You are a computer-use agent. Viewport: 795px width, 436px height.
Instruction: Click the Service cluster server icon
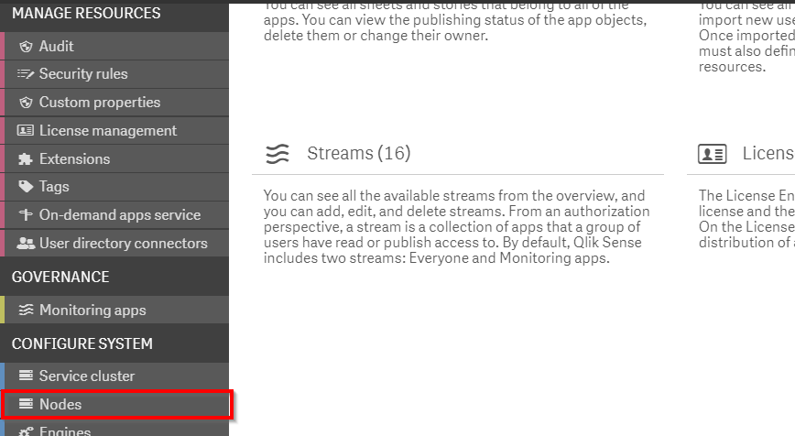[26, 376]
